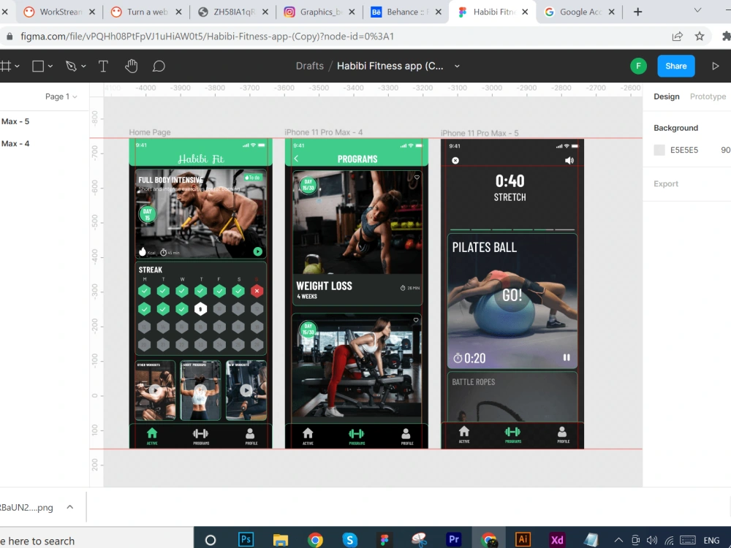Click the heart icon on Weight Loss card
The height and width of the screenshot is (548, 731).
click(x=417, y=177)
